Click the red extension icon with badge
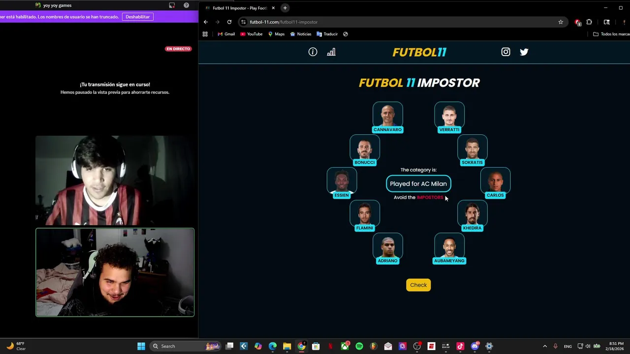The width and height of the screenshot is (630, 354). [x=578, y=22]
